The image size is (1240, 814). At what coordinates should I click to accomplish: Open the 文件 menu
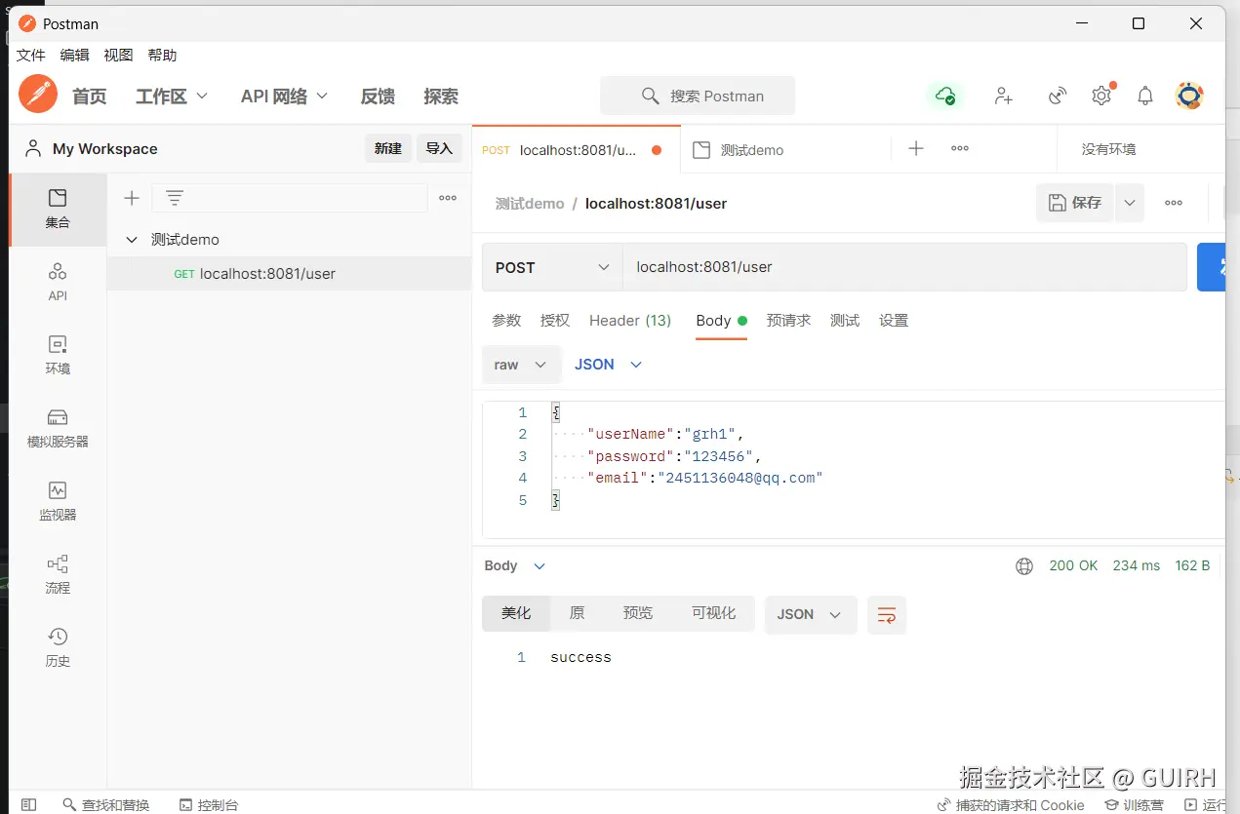[x=30, y=56]
